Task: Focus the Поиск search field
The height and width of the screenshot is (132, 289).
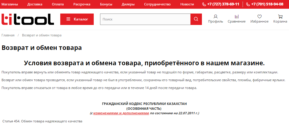Action: [x=145, y=19]
